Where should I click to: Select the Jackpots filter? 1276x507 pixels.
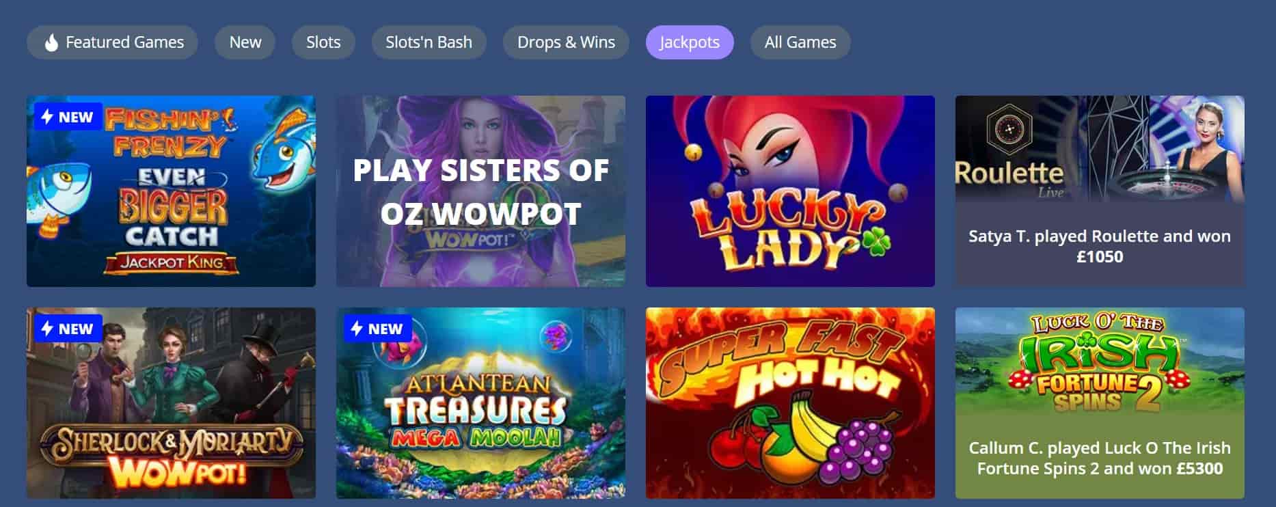tap(690, 42)
